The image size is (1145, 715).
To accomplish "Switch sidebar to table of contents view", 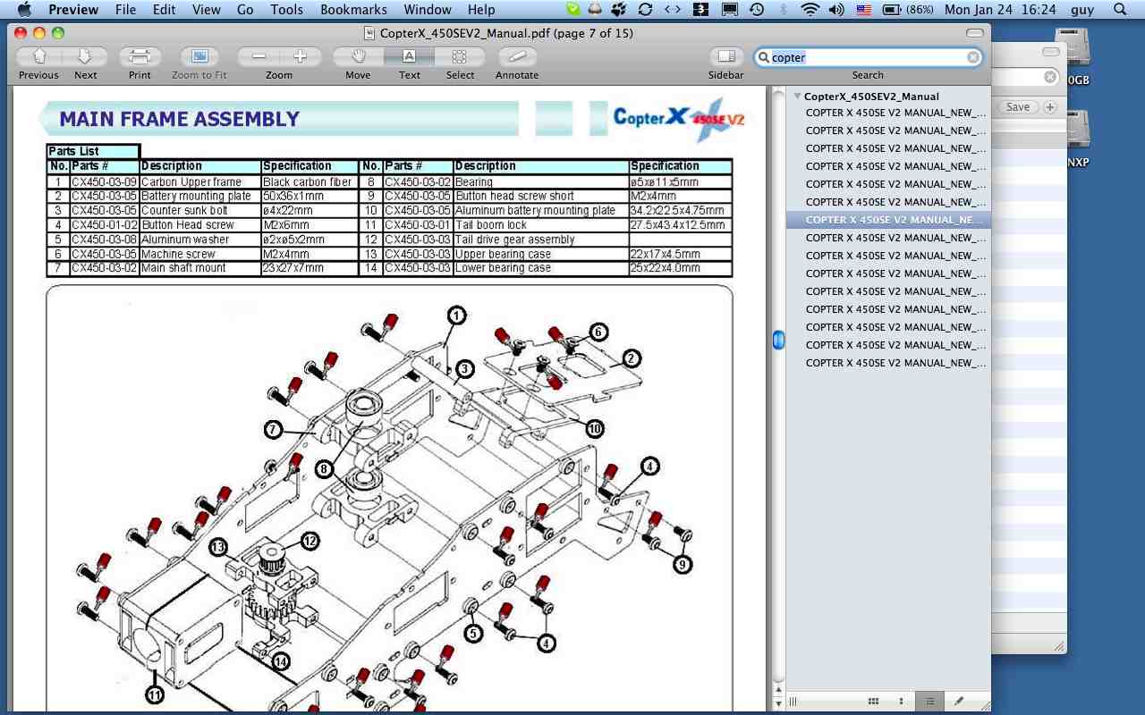I will click(930, 702).
